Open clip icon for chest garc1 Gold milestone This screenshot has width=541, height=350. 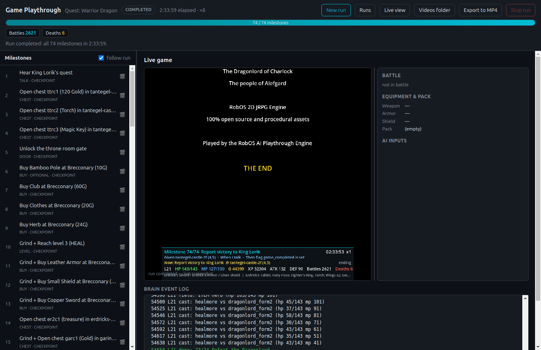click(x=122, y=342)
